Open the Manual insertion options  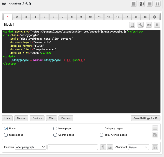(21, 118)
